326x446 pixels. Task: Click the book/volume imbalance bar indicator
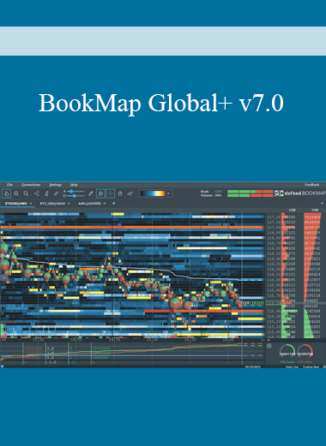click(250, 193)
